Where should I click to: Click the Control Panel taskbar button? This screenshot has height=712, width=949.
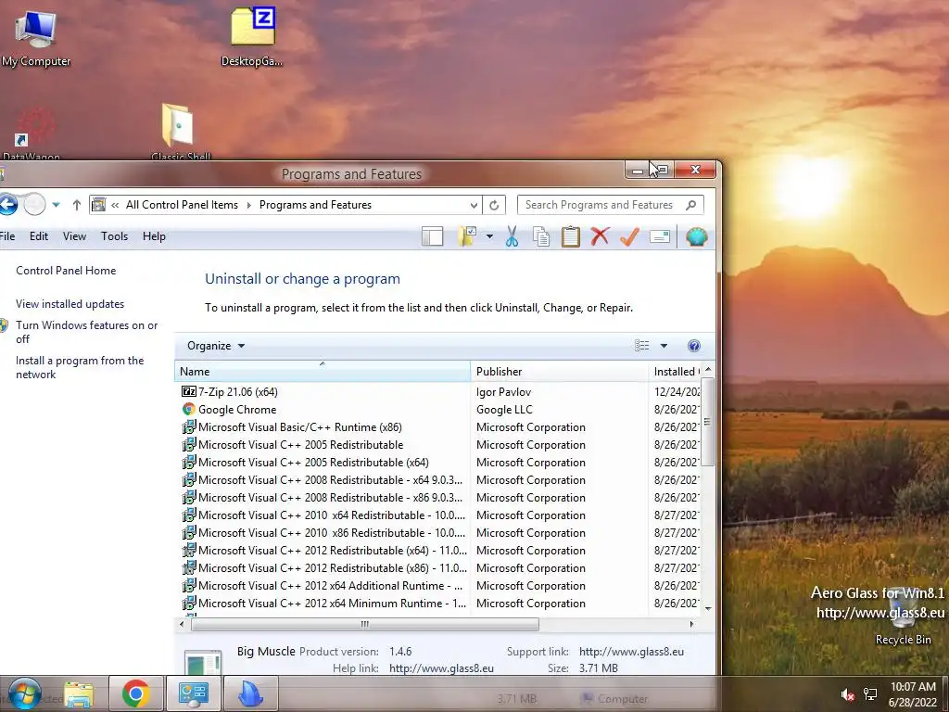(x=193, y=693)
